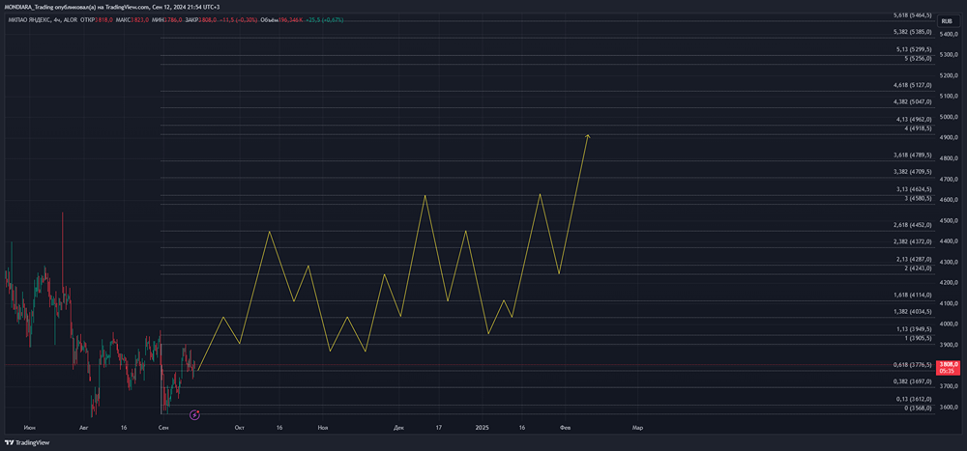Click the 4500,0 price scale tick

pyautogui.click(x=948, y=220)
